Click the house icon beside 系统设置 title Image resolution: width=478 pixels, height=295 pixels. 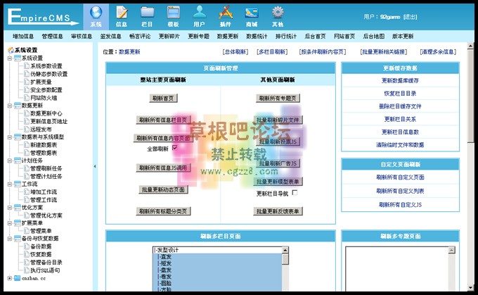pos(11,50)
